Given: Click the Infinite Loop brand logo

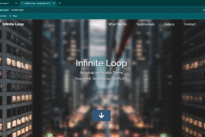Looking at the screenshot, I should tap(13, 24).
